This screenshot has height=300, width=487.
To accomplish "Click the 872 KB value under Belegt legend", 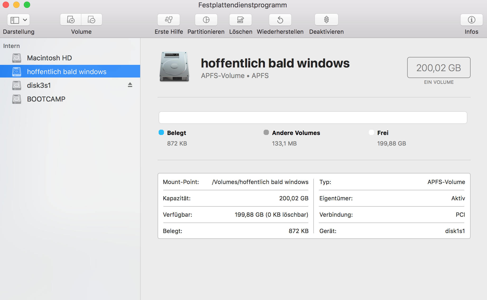I will [177, 143].
